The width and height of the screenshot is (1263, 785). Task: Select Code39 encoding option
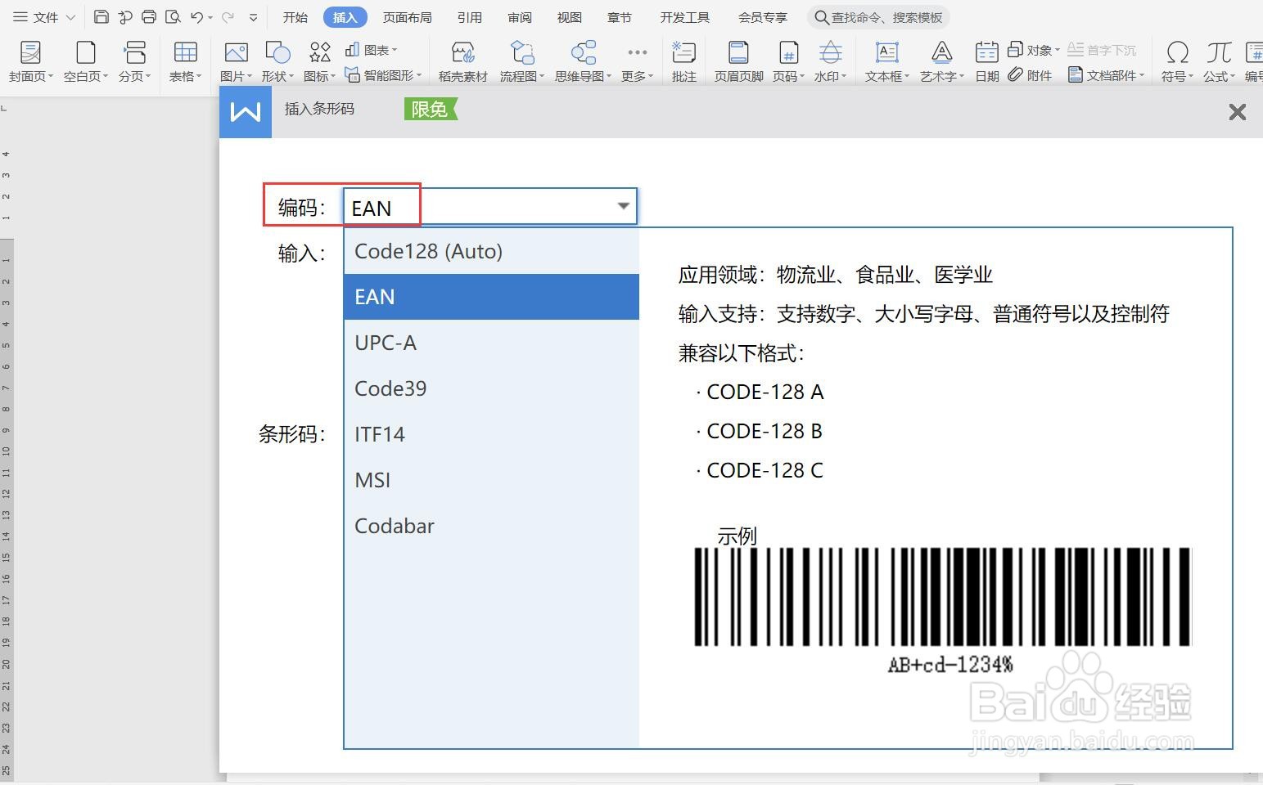(491, 388)
